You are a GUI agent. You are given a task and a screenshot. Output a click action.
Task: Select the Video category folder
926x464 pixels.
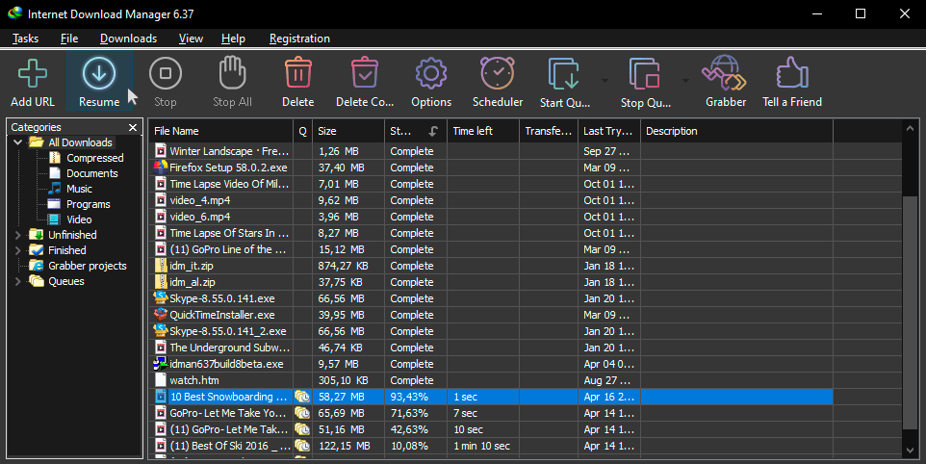pyautogui.click(x=79, y=219)
